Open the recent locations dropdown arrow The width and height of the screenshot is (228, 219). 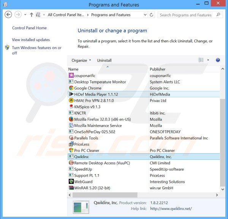coord(25,15)
